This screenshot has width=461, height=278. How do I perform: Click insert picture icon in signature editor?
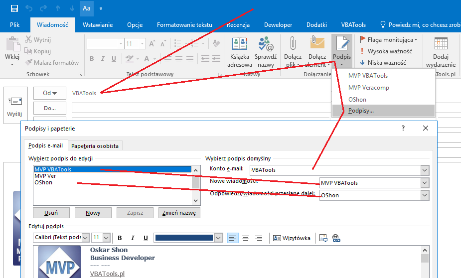tap(323, 238)
